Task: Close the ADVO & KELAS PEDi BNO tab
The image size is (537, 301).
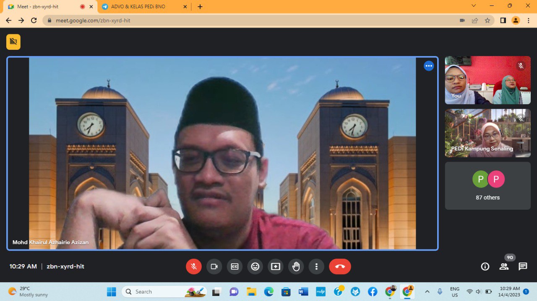Action: point(185,7)
